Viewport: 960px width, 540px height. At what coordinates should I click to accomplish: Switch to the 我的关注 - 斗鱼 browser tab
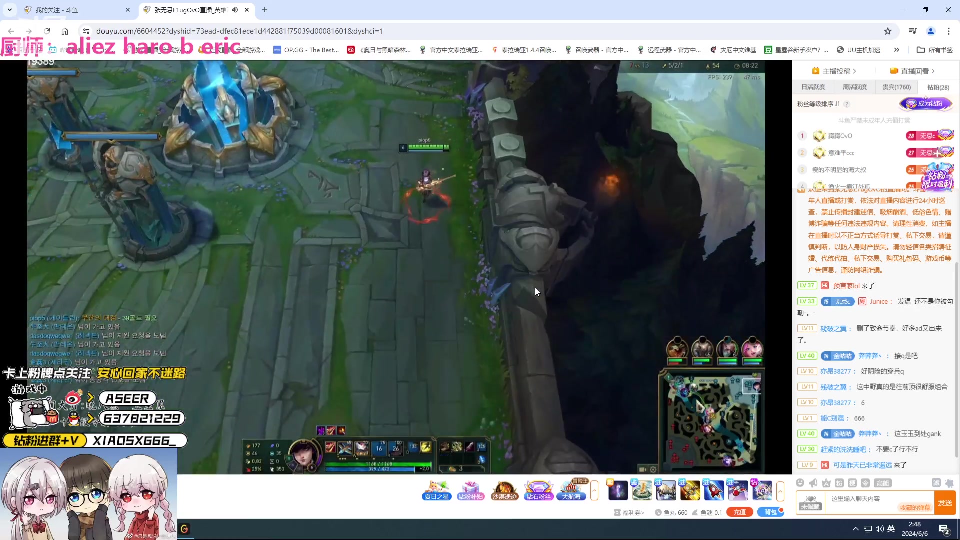coord(77,10)
